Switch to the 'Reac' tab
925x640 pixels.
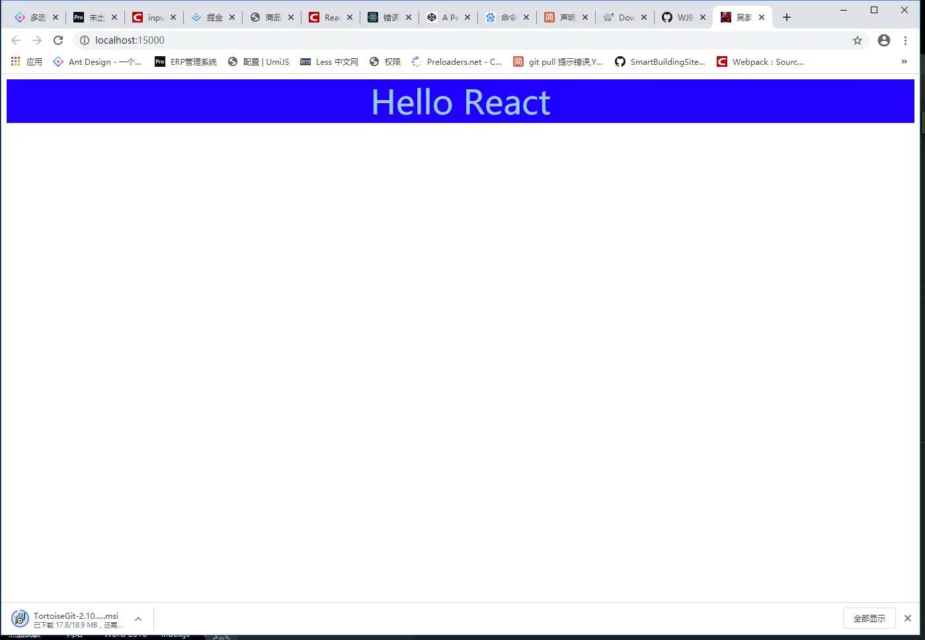(331, 18)
